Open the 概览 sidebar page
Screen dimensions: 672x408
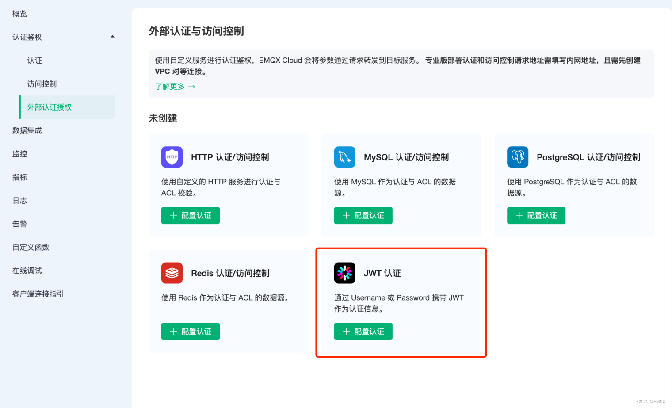[x=19, y=13]
